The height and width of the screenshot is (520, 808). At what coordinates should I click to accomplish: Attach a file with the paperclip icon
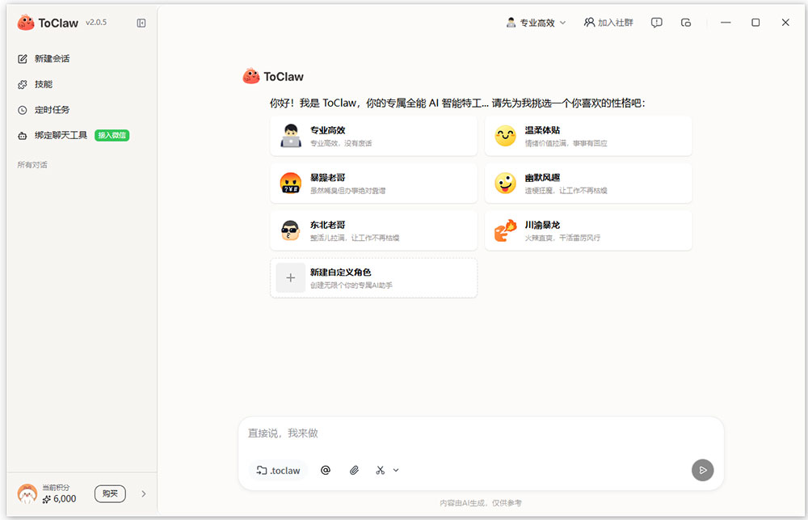[x=353, y=470]
